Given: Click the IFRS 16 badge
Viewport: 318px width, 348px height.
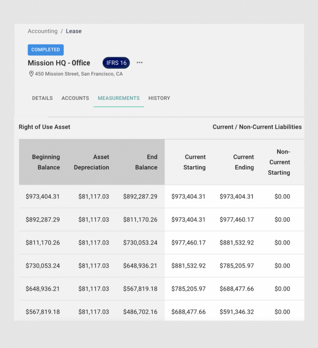Looking at the screenshot, I should tap(116, 63).
